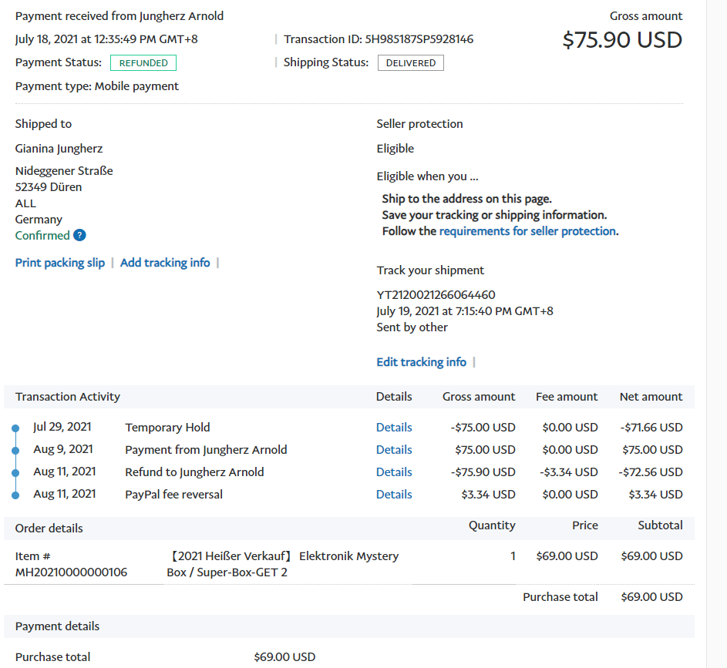
Task: Click the Elektronik Mystery Box item name
Action: coord(282,564)
